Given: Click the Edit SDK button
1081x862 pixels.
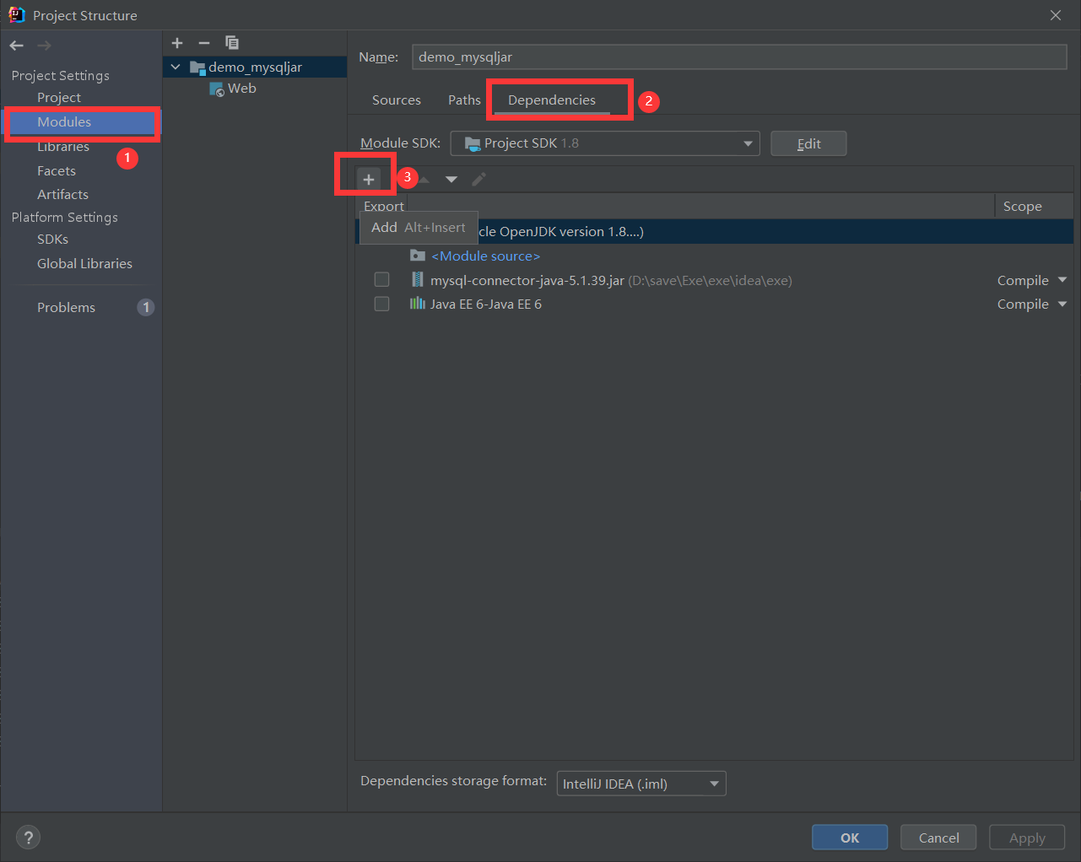Looking at the screenshot, I should click(x=808, y=143).
